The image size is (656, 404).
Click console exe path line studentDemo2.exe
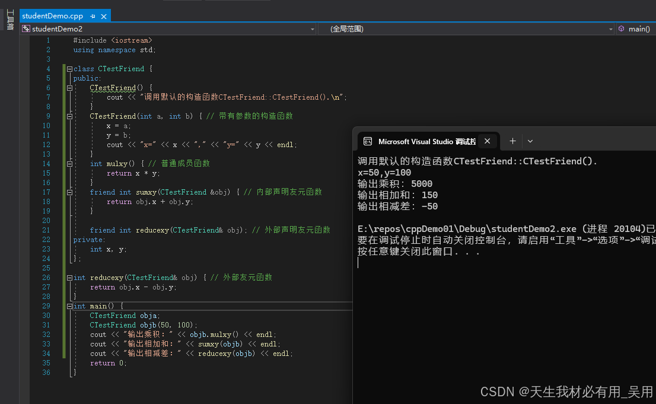coord(507,229)
